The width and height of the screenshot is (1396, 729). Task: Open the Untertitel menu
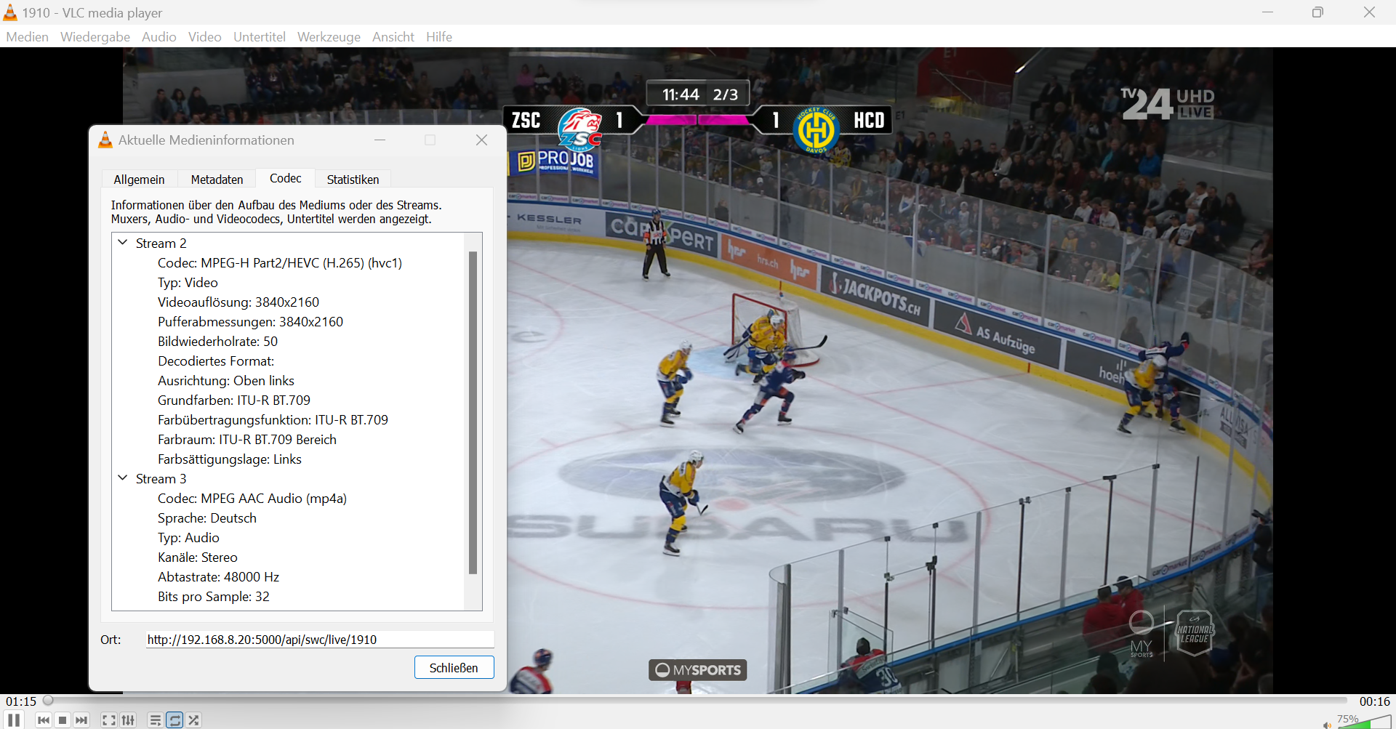[259, 36]
